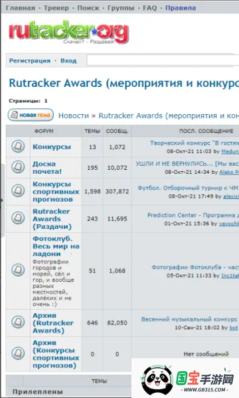The height and width of the screenshot is (398, 239).
Task: Open the Поиск menu link
Action: click(88, 8)
